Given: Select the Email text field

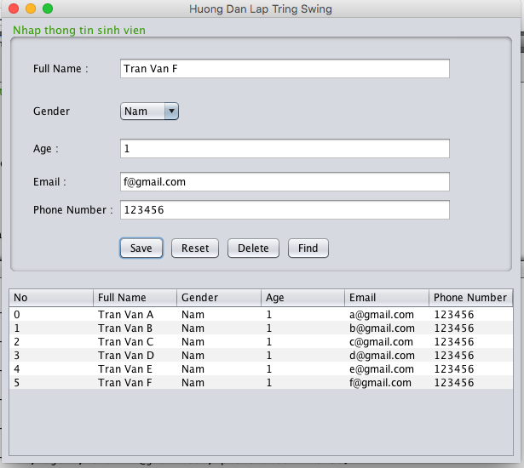Looking at the screenshot, I should pos(285,182).
